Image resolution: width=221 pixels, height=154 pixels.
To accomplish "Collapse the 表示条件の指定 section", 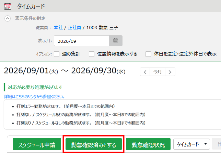I will [x=8, y=18].
